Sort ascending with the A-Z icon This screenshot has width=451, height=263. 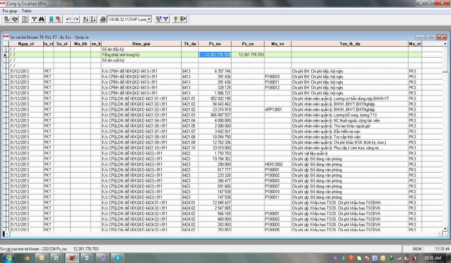pyautogui.click(x=86, y=19)
